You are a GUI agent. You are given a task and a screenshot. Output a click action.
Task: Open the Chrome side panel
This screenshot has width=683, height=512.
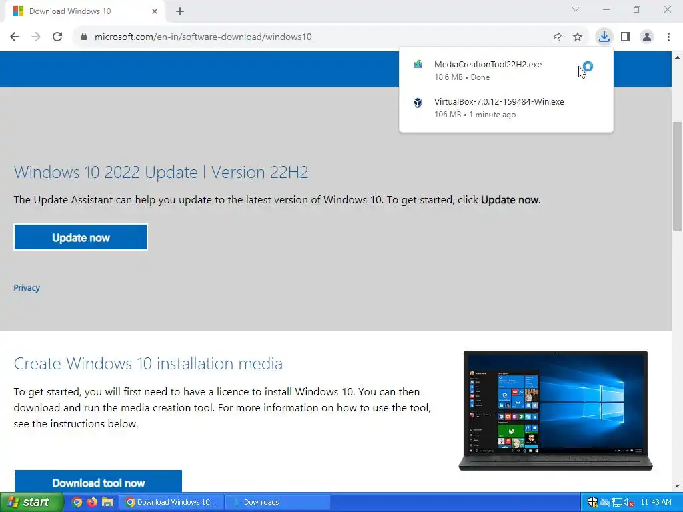626,37
